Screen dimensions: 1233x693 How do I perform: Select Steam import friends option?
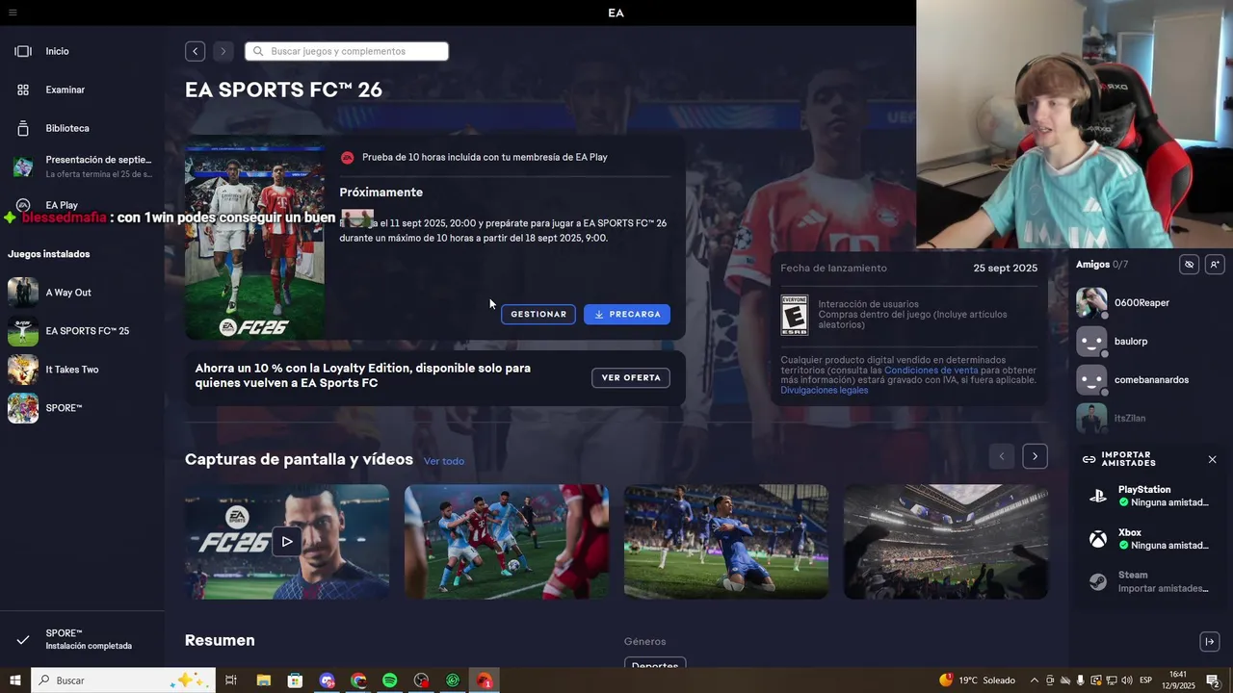(1151, 581)
